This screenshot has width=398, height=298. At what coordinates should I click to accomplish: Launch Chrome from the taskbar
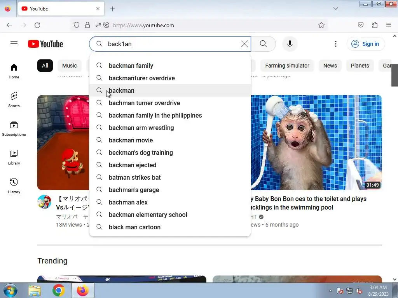[x=59, y=290]
